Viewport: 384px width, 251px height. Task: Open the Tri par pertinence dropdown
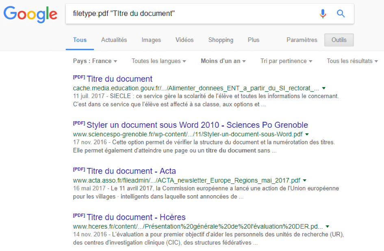point(286,61)
